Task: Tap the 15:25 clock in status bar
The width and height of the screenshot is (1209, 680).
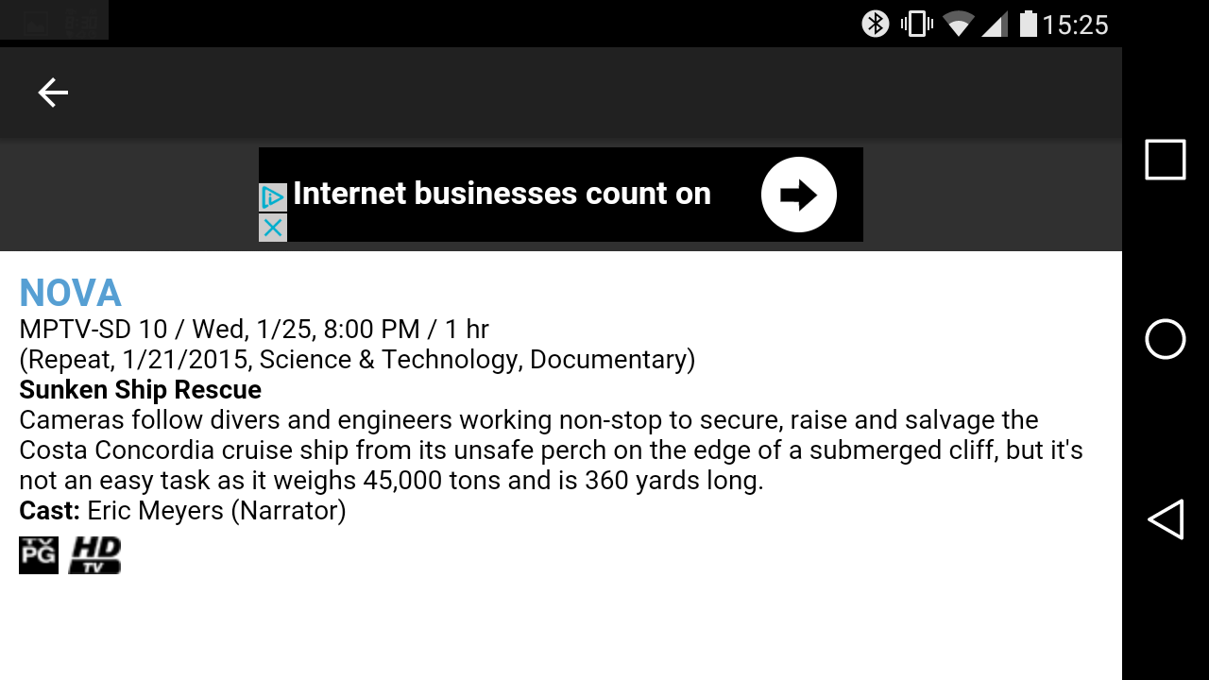Action: pyautogui.click(x=1075, y=24)
